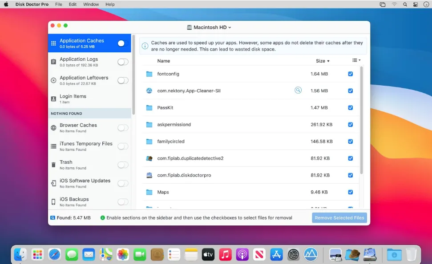Image resolution: width=432 pixels, height=264 pixels.
Task: Uncheck the com.fiplab.diskdoctorpro checkbox
Action: tap(351, 175)
